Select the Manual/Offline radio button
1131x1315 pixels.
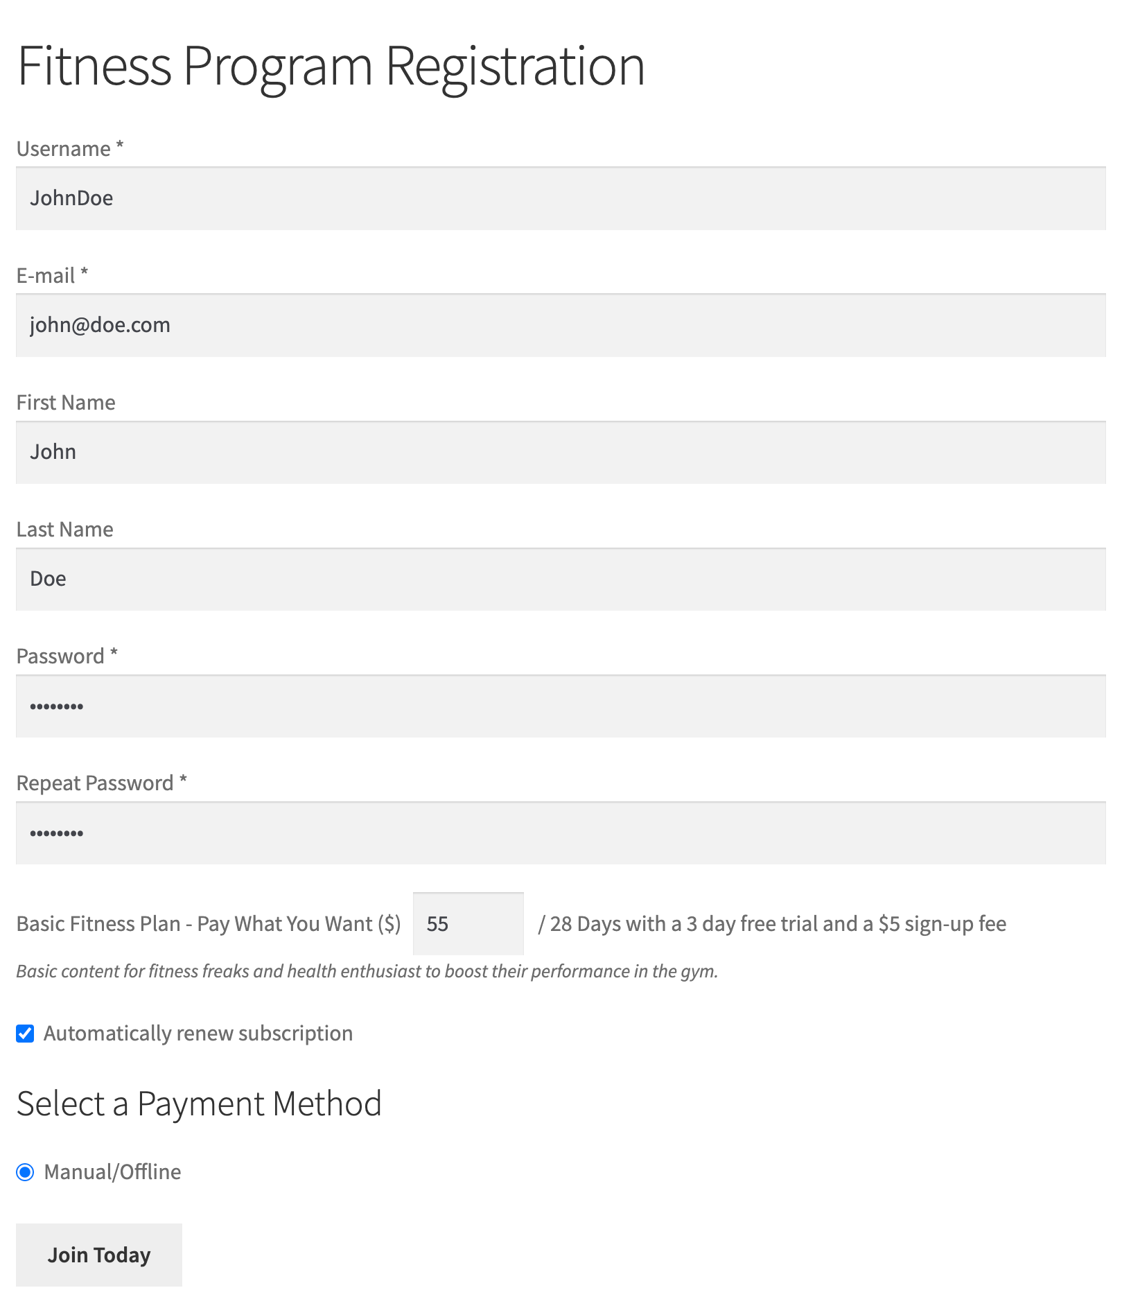click(x=26, y=1172)
